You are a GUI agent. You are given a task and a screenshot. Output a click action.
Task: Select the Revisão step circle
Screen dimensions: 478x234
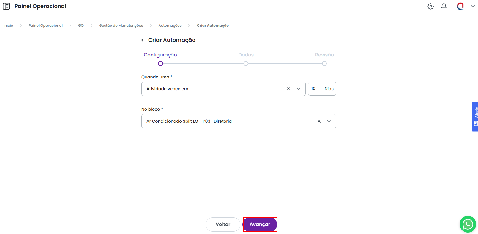pos(324,64)
